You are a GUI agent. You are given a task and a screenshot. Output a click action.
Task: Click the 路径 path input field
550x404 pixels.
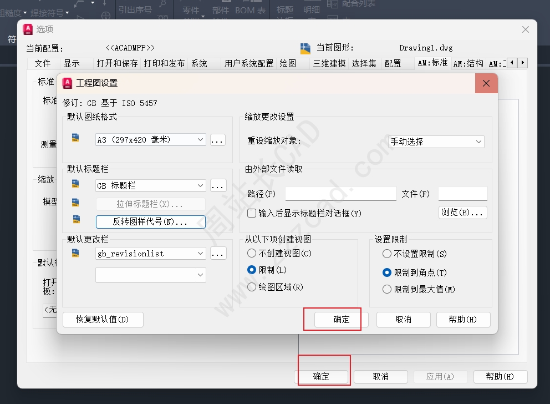pos(340,194)
